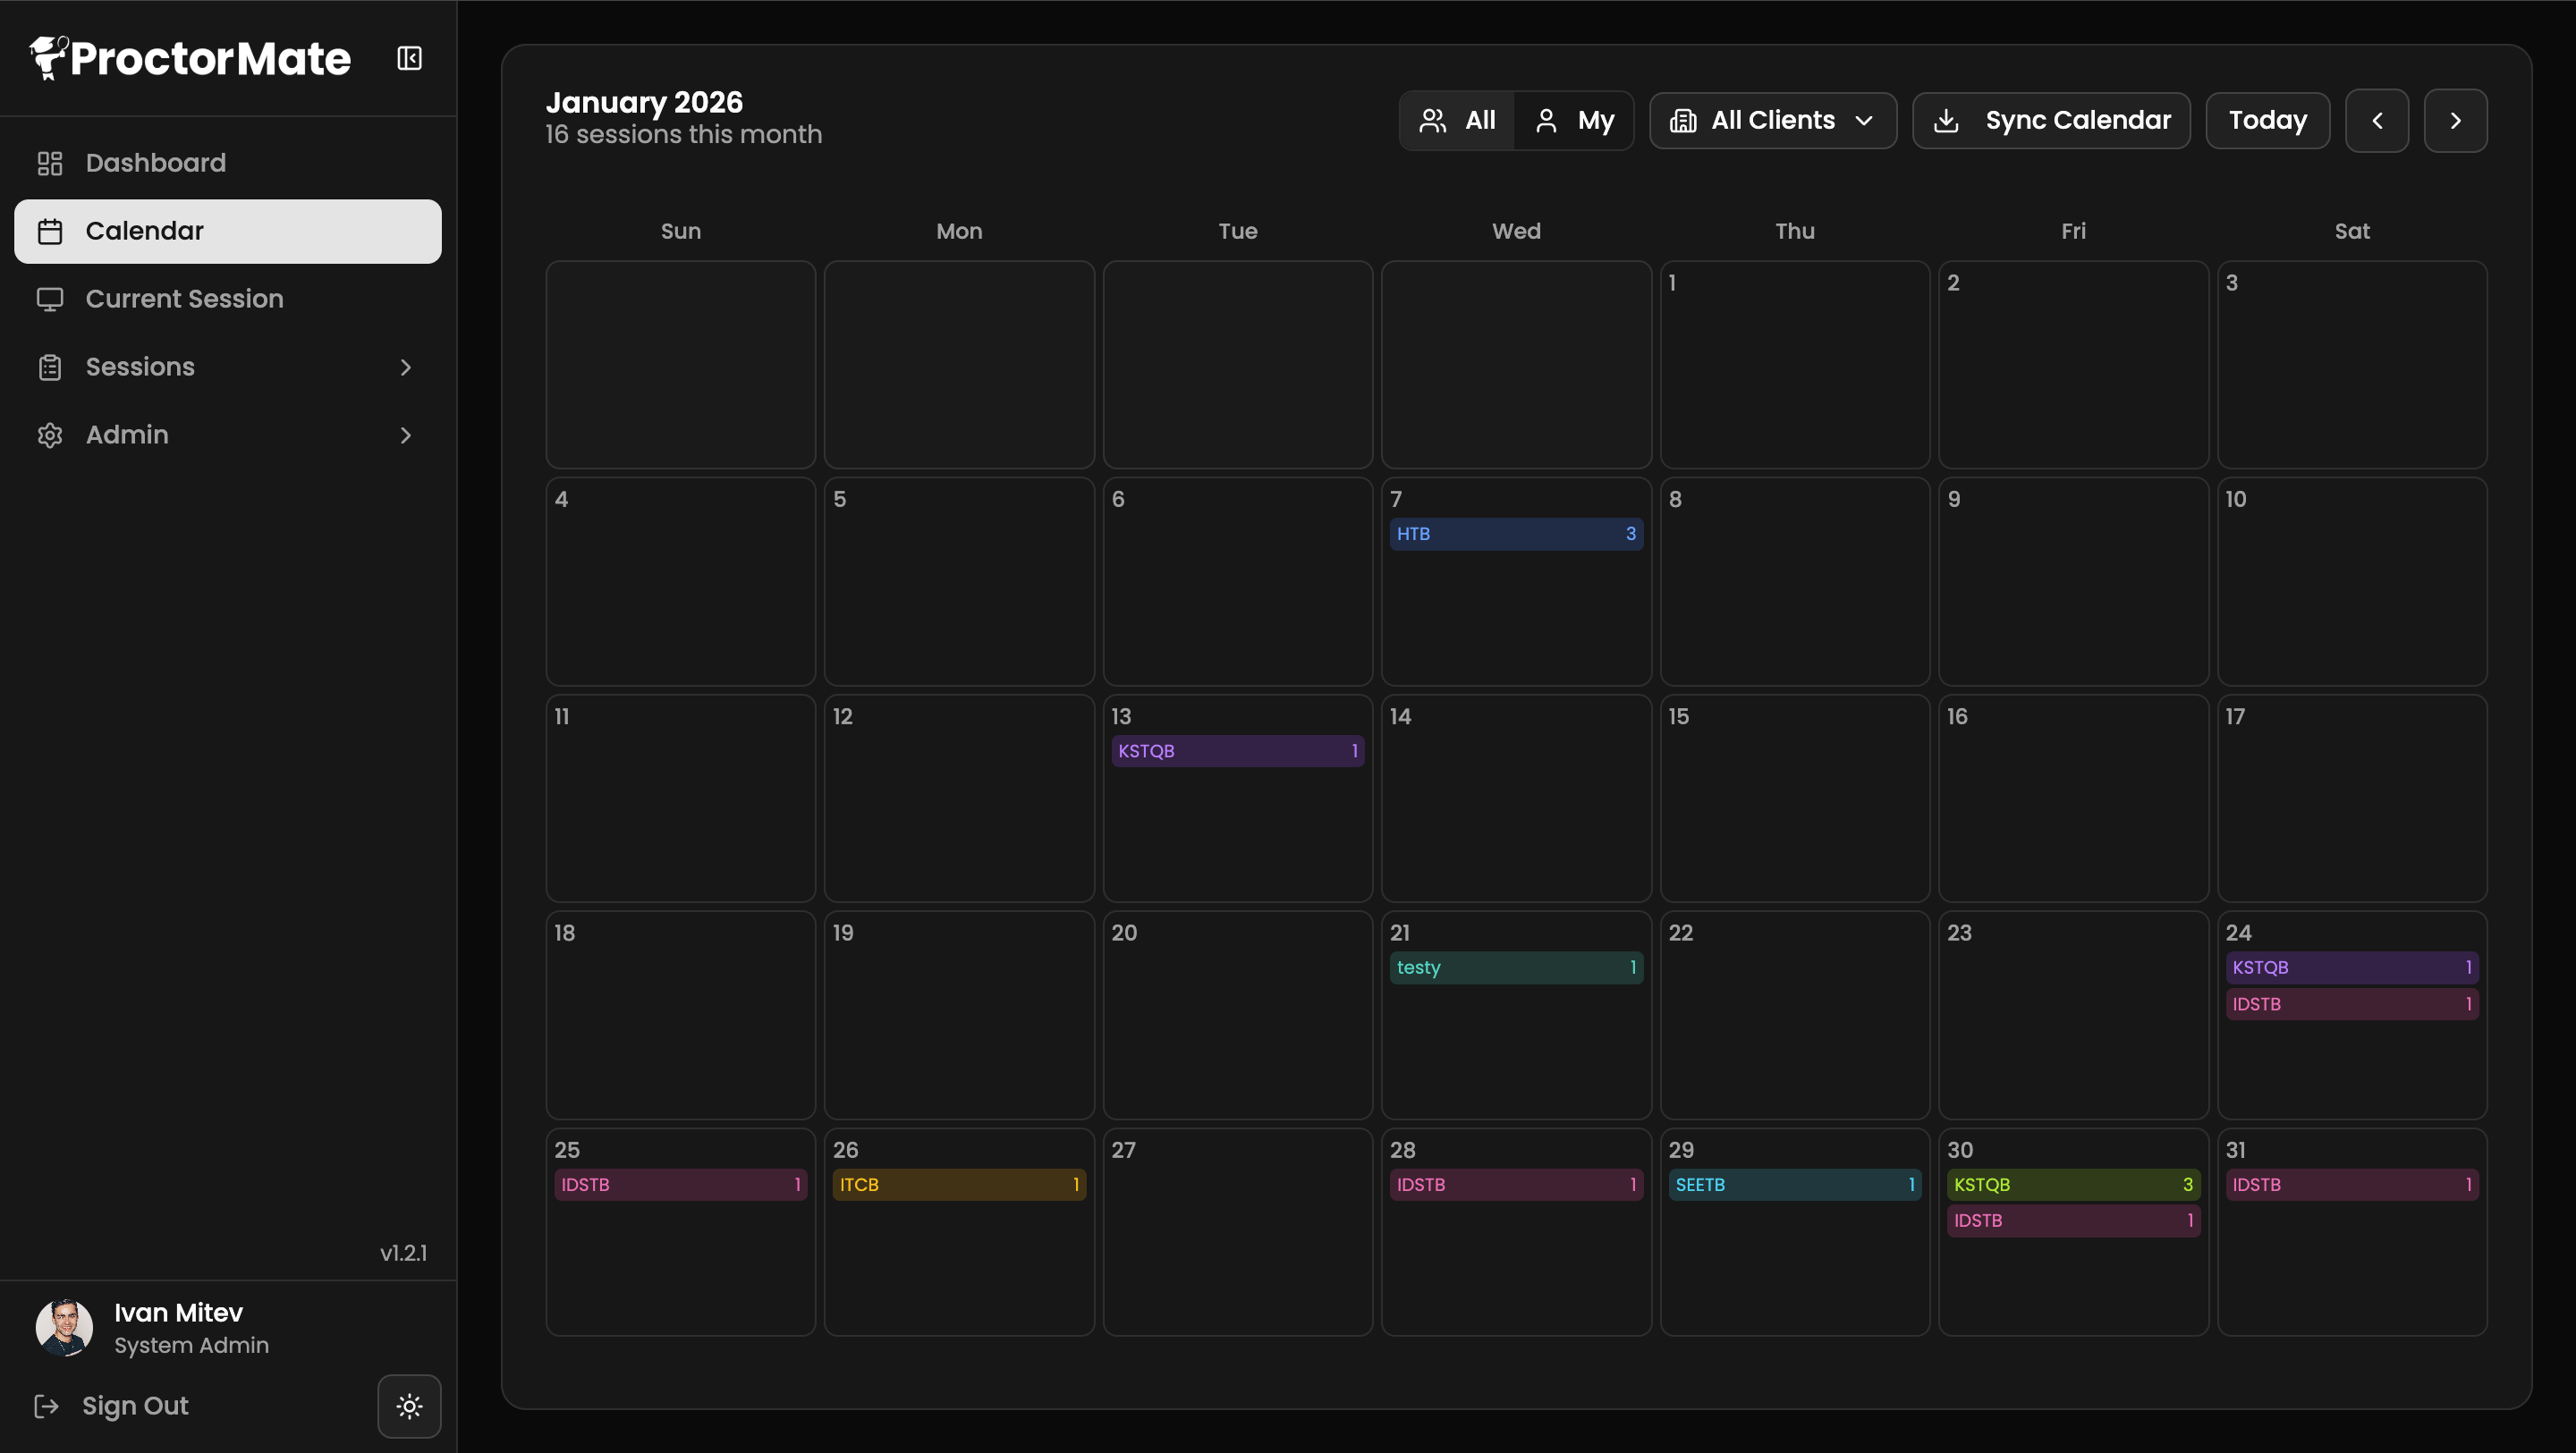2576x1453 pixels.
Task: Navigate to previous month
Action: point(2377,120)
